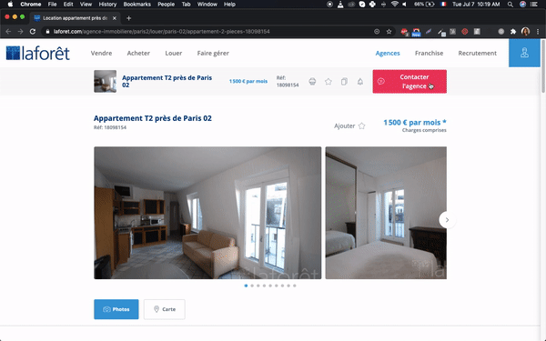Open the Louer navigation menu
The height and width of the screenshot is (341, 546).
tap(174, 54)
